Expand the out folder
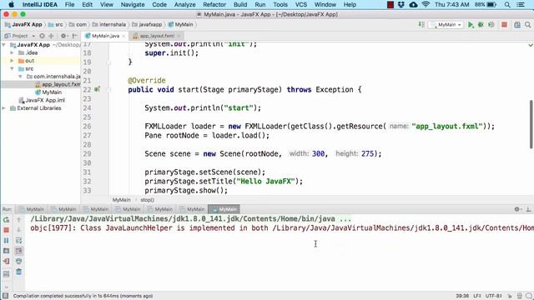This screenshot has height=300, width=534. pos(12,61)
